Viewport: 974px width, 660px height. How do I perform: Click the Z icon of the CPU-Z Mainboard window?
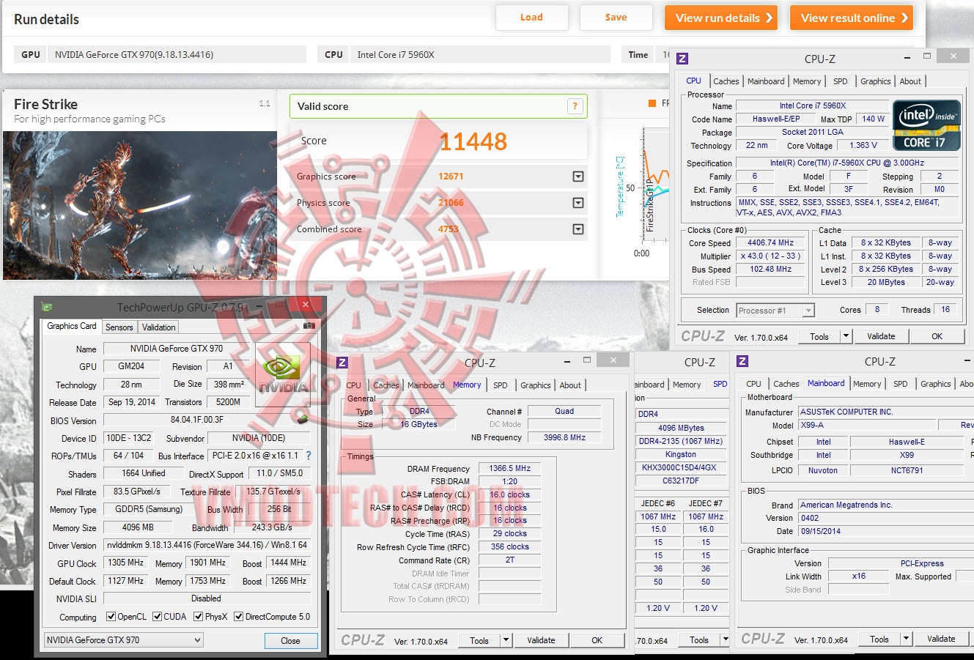point(742,361)
